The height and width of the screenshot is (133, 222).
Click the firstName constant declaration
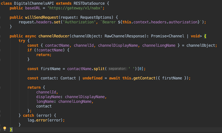point(51,69)
